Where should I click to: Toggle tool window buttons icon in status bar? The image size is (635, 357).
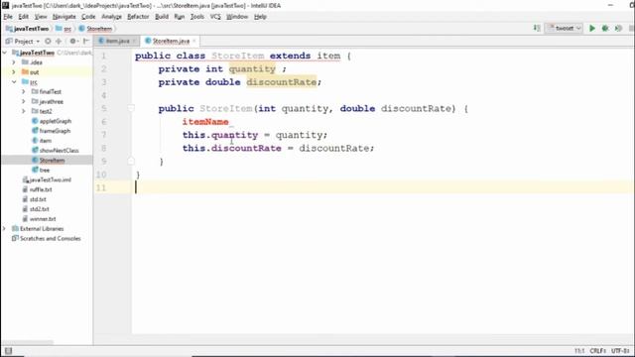click(8, 351)
